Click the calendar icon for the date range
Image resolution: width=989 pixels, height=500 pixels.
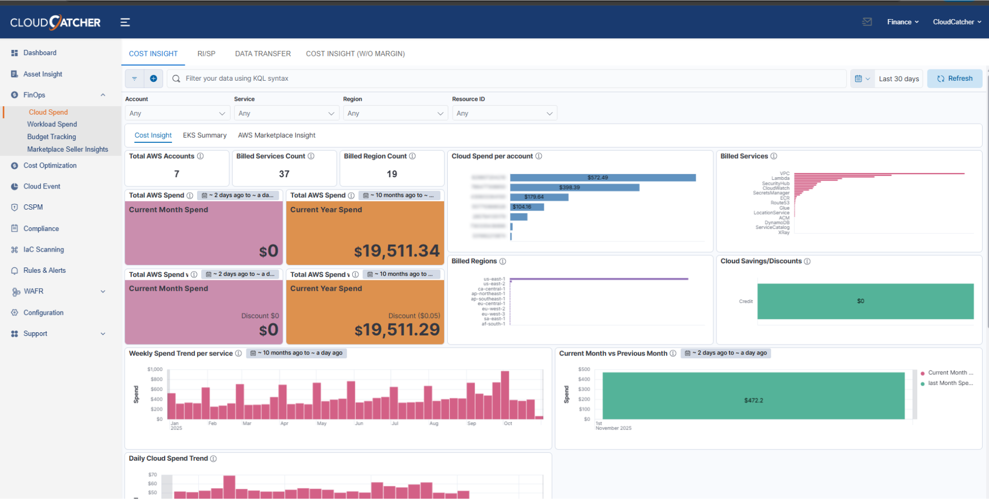(859, 78)
